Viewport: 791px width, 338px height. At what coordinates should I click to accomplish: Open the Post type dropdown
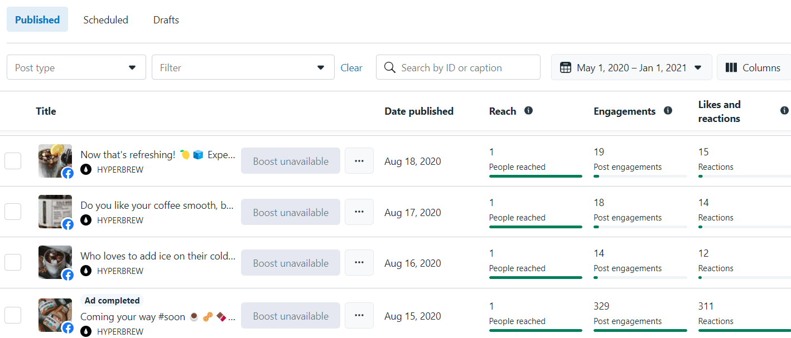tap(76, 68)
